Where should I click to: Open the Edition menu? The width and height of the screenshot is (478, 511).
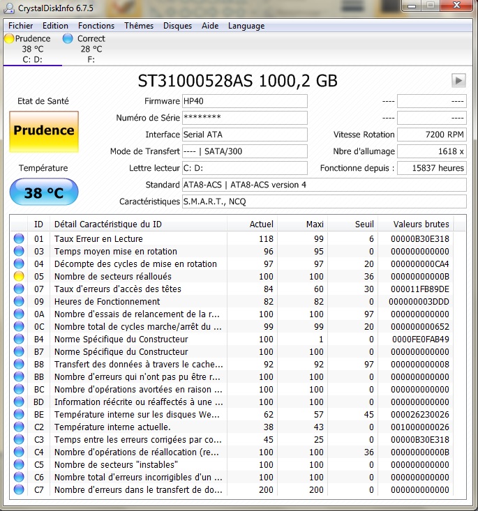(55, 26)
